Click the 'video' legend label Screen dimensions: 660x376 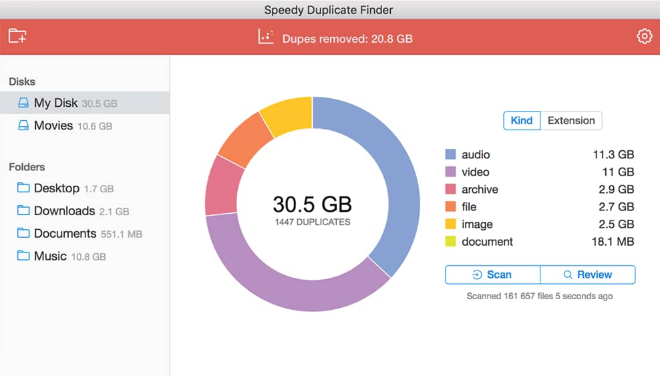475,172
